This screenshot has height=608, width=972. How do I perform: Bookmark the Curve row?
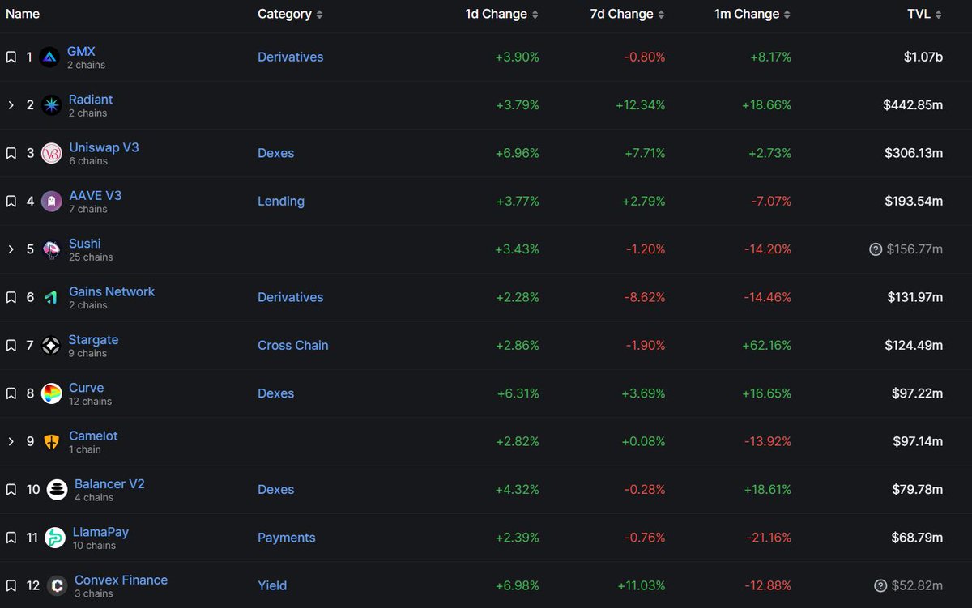coord(11,393)
